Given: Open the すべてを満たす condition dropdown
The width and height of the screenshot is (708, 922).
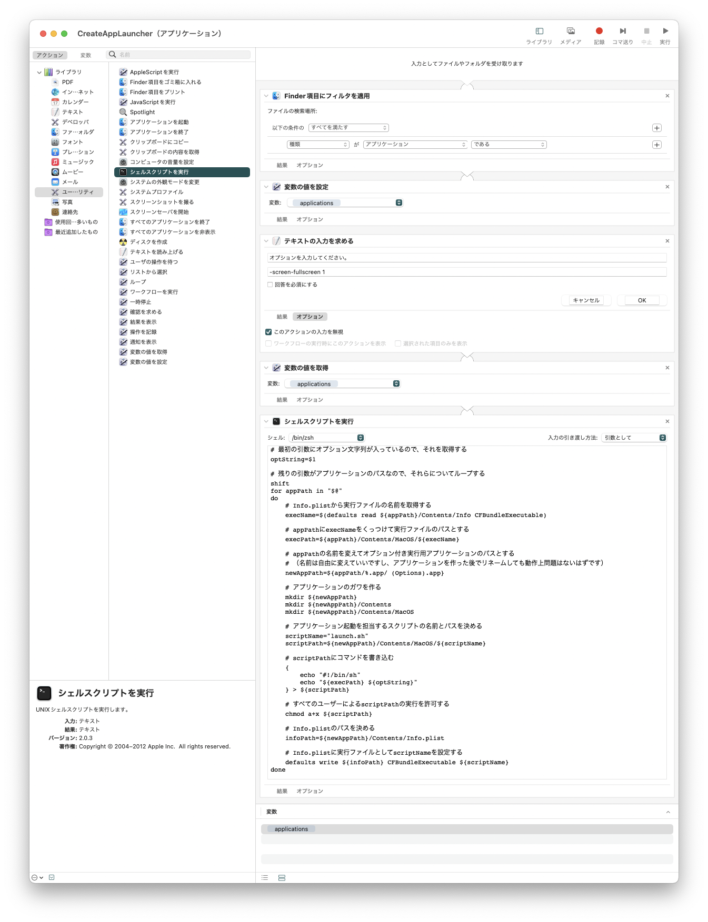Looking at the screenshot, I should coord(349,128).
